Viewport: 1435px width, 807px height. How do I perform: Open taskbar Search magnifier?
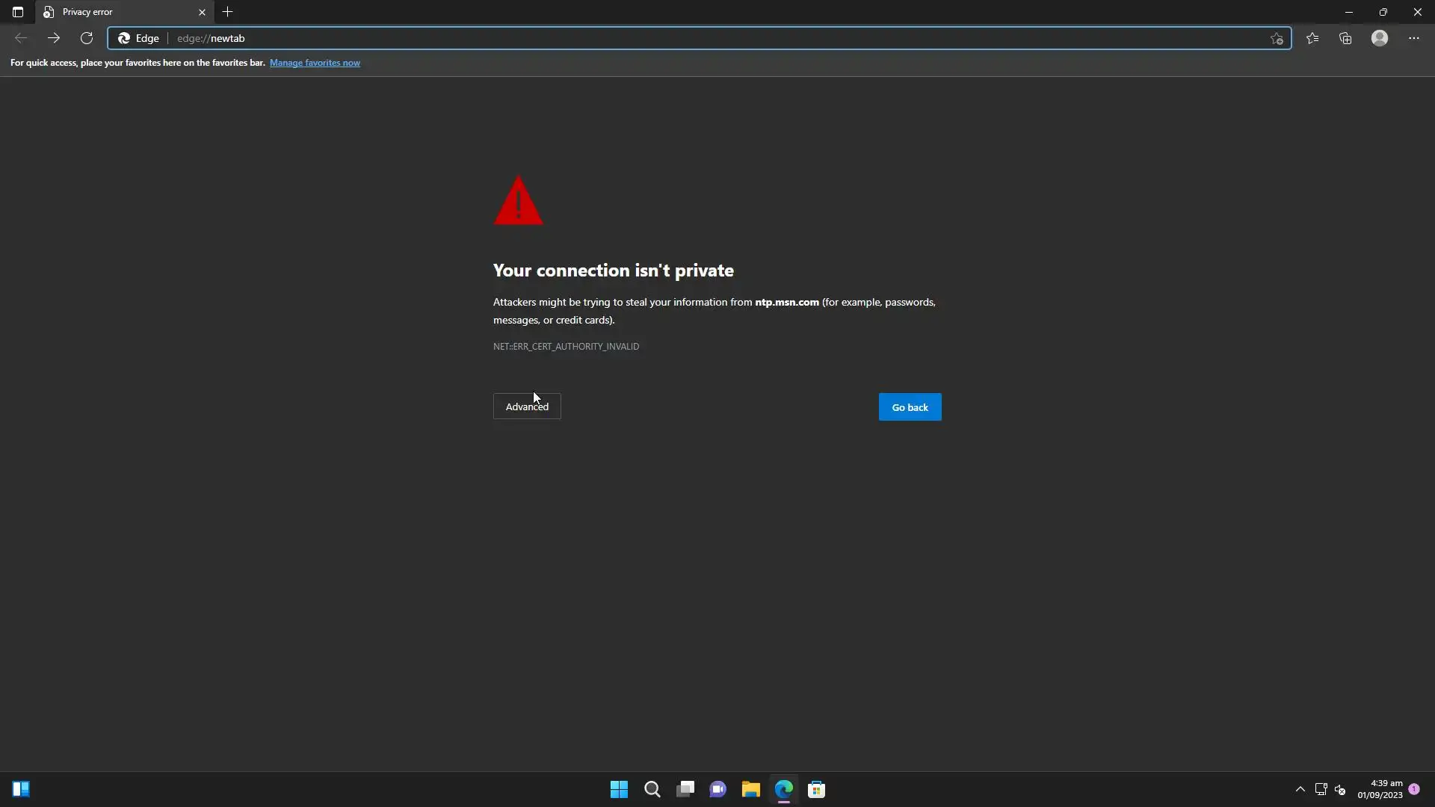[652, 789]
